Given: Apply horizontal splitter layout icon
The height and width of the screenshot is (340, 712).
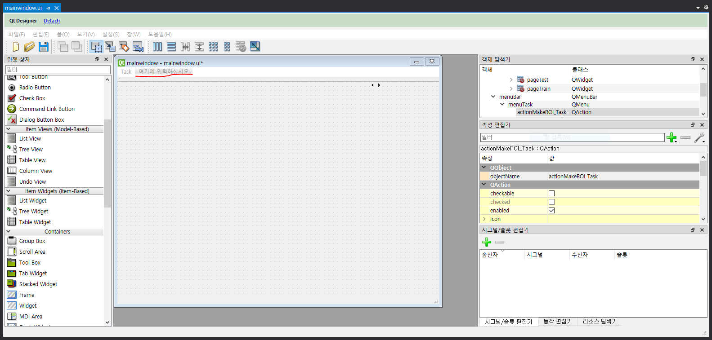Looking at the screenshot, I should click(185, 47).
